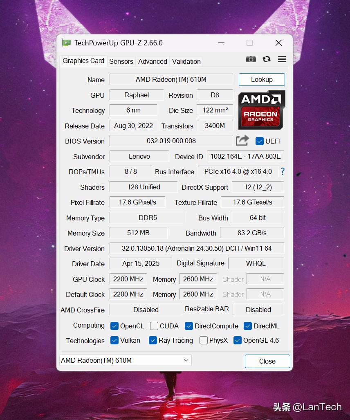Click the window title TechPowerUp GPU-Z 2.66.0
The image size is (350, 420).
point(118,43)
